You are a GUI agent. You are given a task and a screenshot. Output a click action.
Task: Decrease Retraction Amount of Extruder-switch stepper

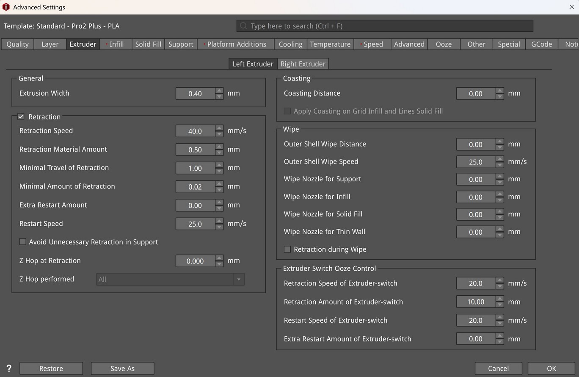pyautogui.click(x=500, y=305)
